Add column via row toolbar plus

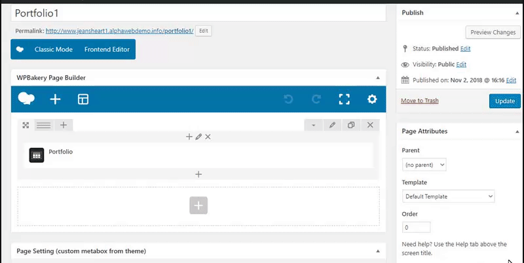pyautogui.click(x=64, y=125)
